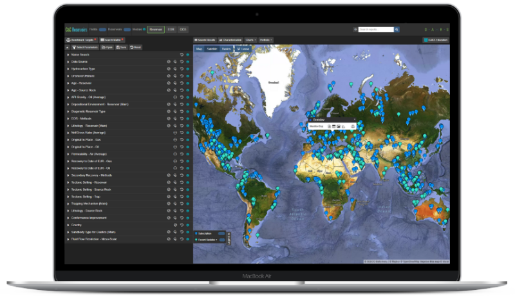The height and width of the screenshot is (299, 515).
Task: Toggle the Recent Updates switch in legend
Action: click(222, 239)
